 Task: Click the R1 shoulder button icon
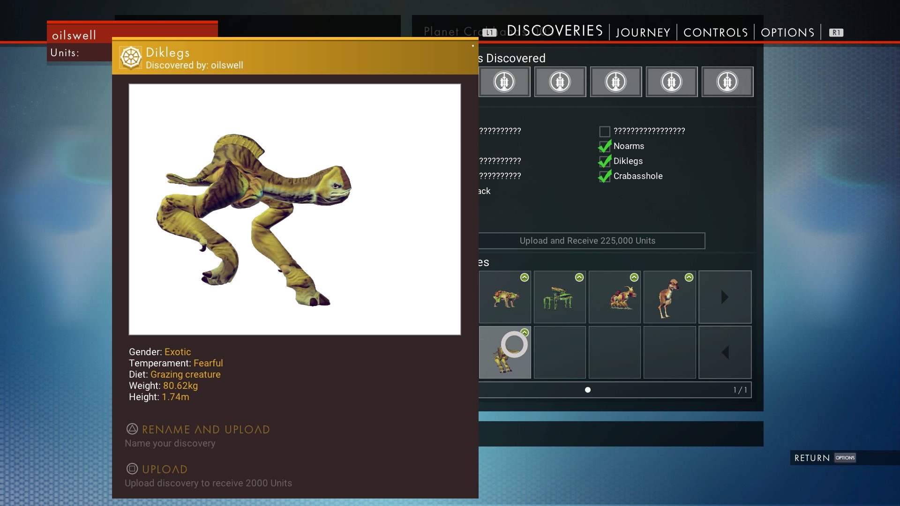pos(836,33)
